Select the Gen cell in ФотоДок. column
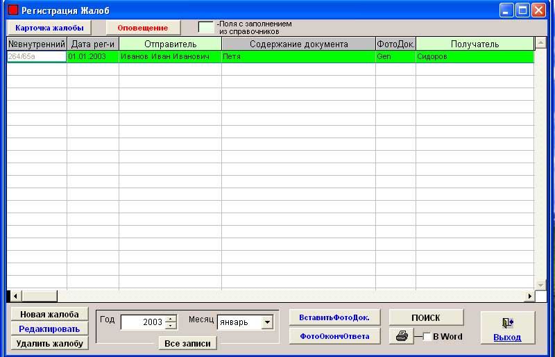Viewport: 555px width, 357px height. pyautogui.click(x=395, y=56)
